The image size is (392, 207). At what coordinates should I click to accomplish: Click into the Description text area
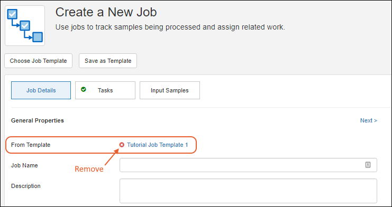tap(248, 191)
